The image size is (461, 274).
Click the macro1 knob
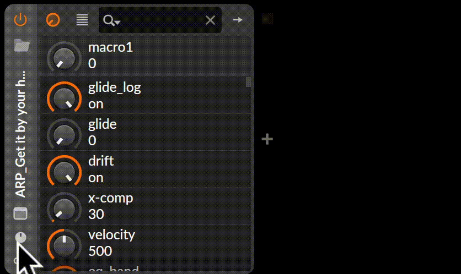click(x=64, y=57)
